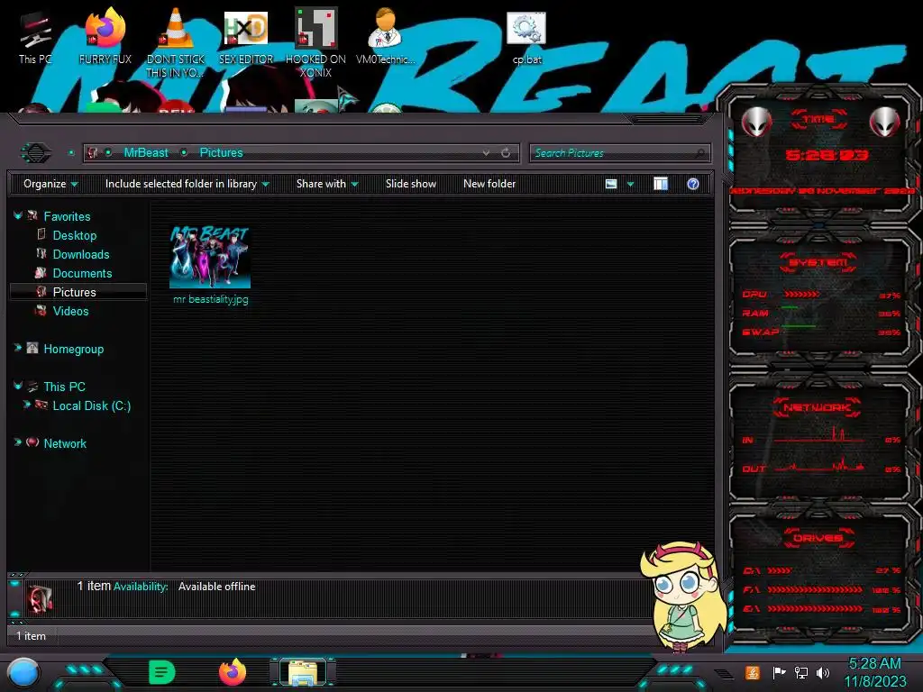Viewport: 923px width, 692px height.
Task: Click the File Explorer taskbar button
Action: pos(303,672)
